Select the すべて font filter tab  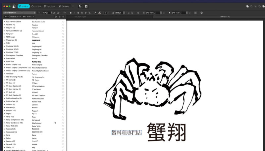coord(7,17)
